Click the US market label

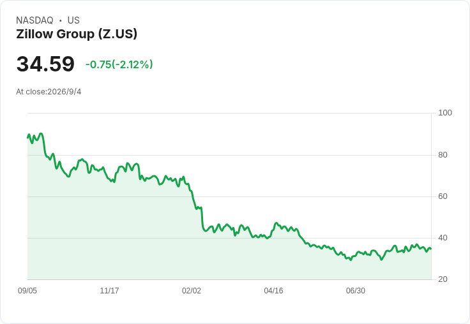[x=73, y=20]
